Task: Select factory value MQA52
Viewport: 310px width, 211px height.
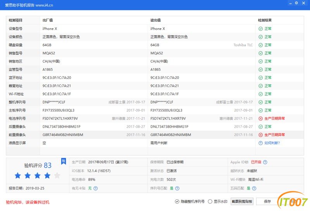Action: click(x=49, y=53)
